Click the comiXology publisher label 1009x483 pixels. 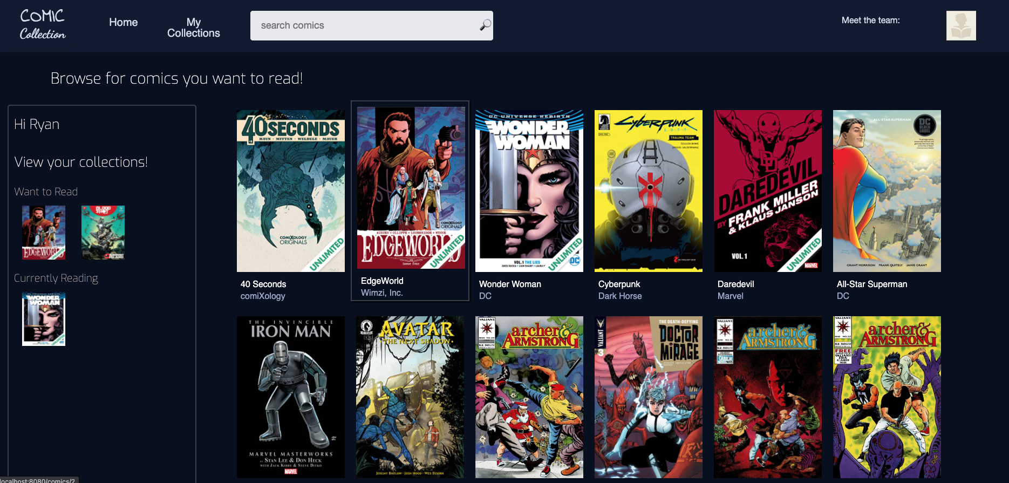tap(263, 296)
